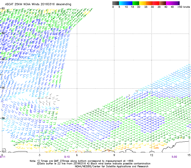
Task: Click the green 15–20 knots color segment
Action: point(136,3)
